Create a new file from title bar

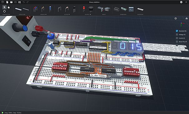pyautogui.click(x=7, y=2)
